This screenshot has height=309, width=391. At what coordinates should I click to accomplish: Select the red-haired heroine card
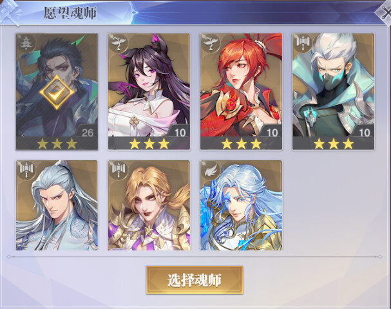click(x=241, y=91)
